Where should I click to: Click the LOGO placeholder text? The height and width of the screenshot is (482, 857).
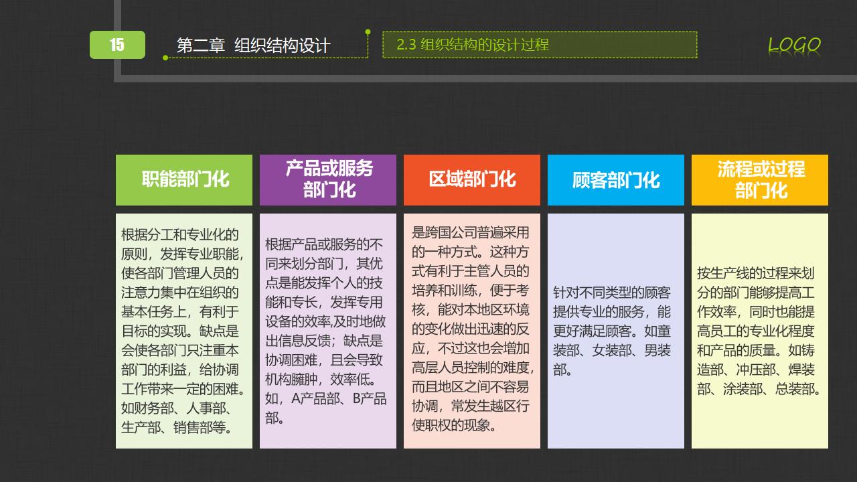click(x=794, y=46)
